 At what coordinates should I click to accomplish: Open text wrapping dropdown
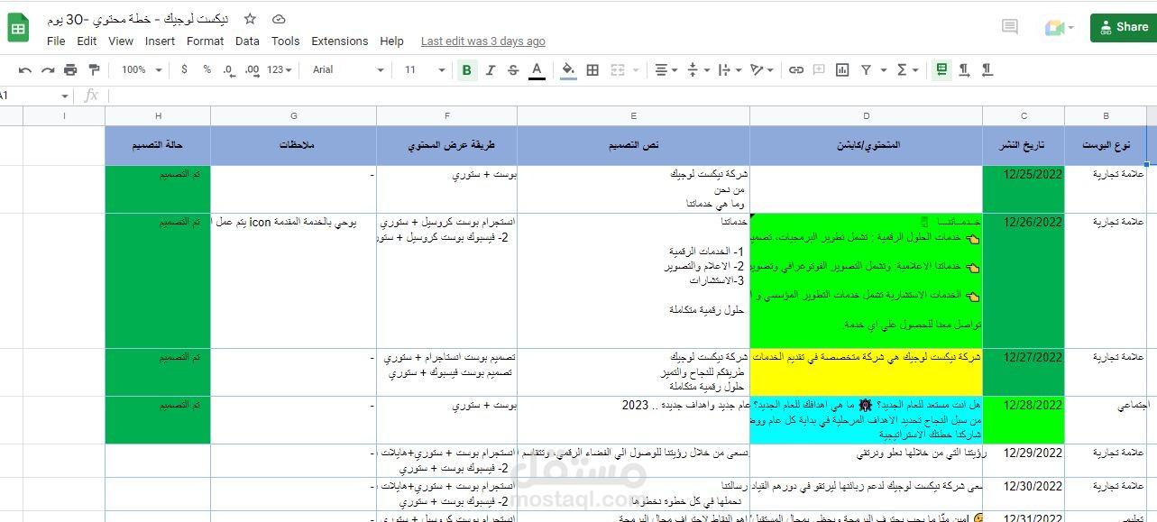click(x=730, y=69)
